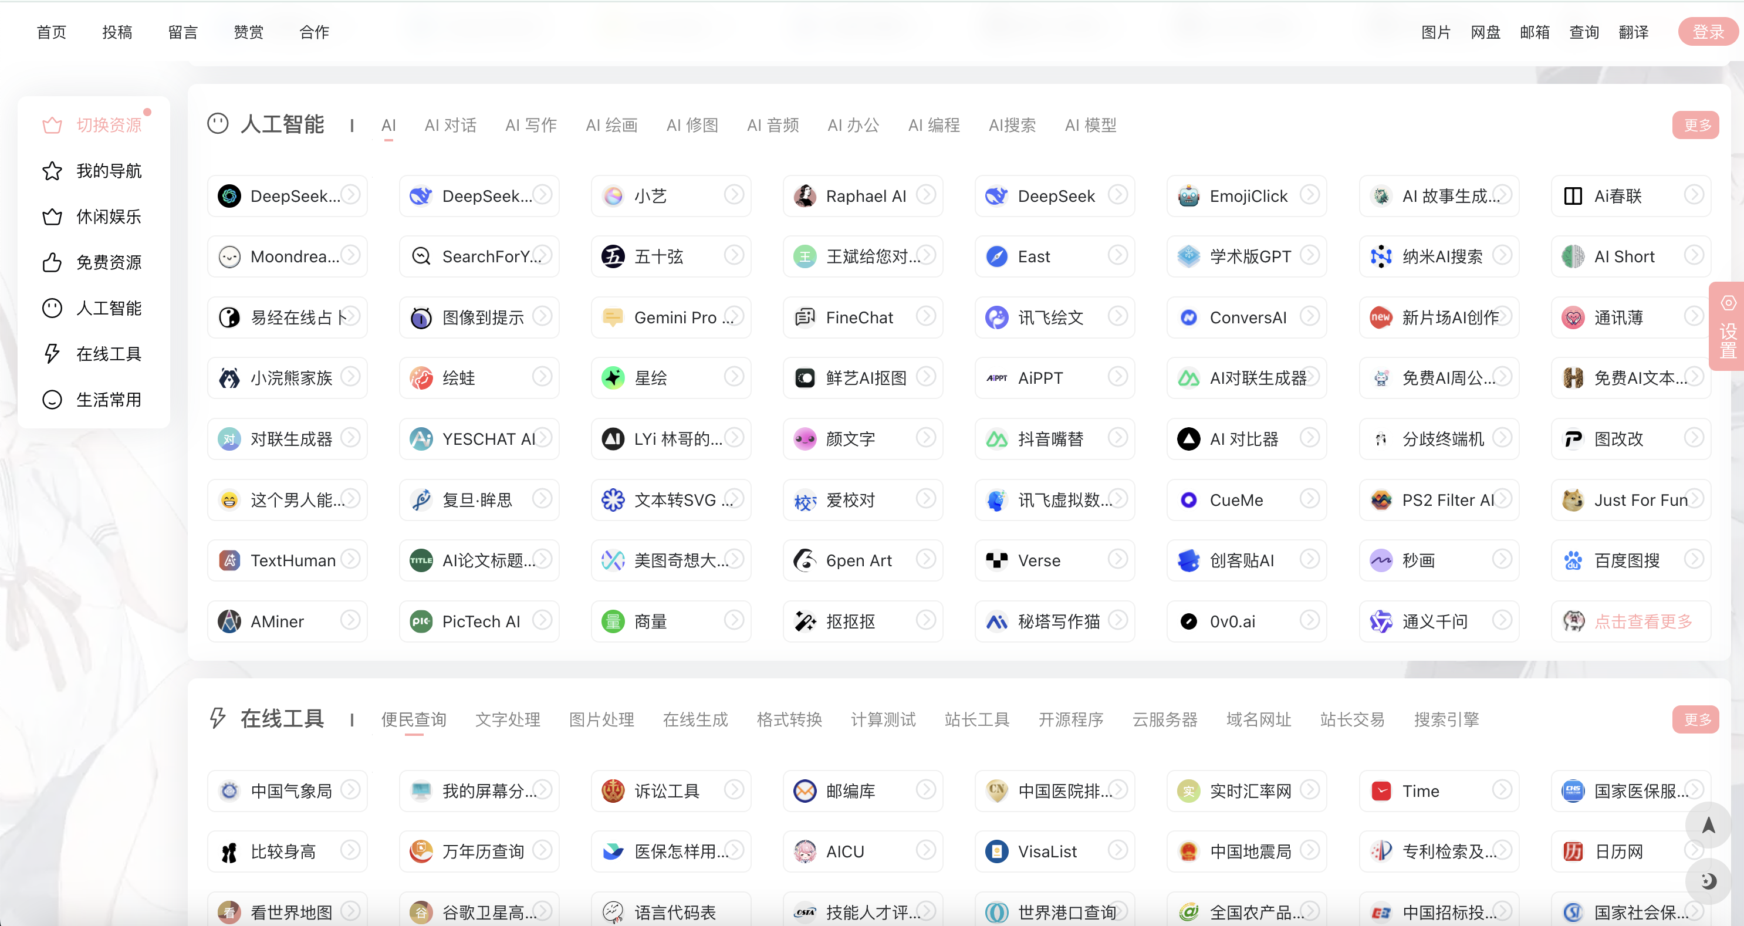Click the Just For Fun doge icon
This screenshot has width=1744, height=926.
click(1573, 499)
